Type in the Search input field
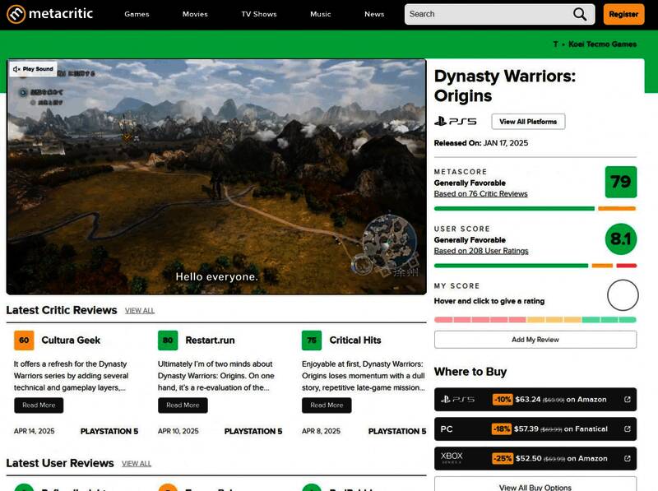 [485, 14]
